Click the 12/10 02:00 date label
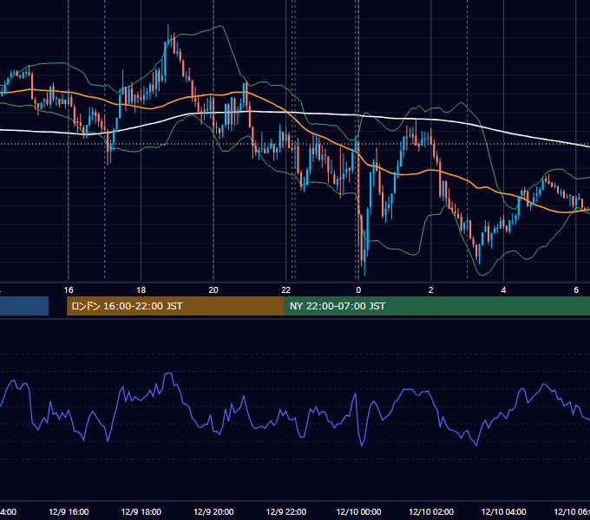Image resolution: width=590 pixels, height=520 pixels. click(x=431, y=511)
